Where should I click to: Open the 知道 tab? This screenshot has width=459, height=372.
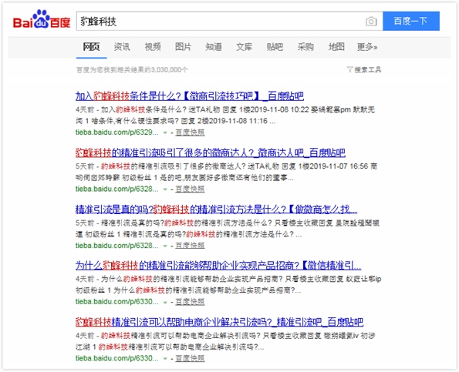point(214,47)
